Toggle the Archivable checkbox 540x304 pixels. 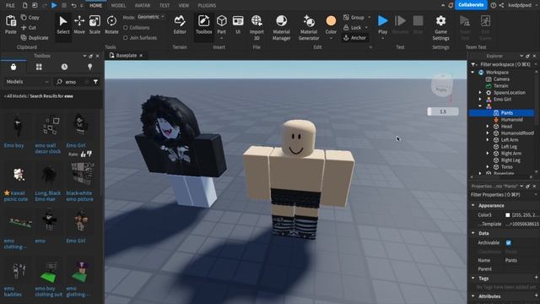click(508, 242)
